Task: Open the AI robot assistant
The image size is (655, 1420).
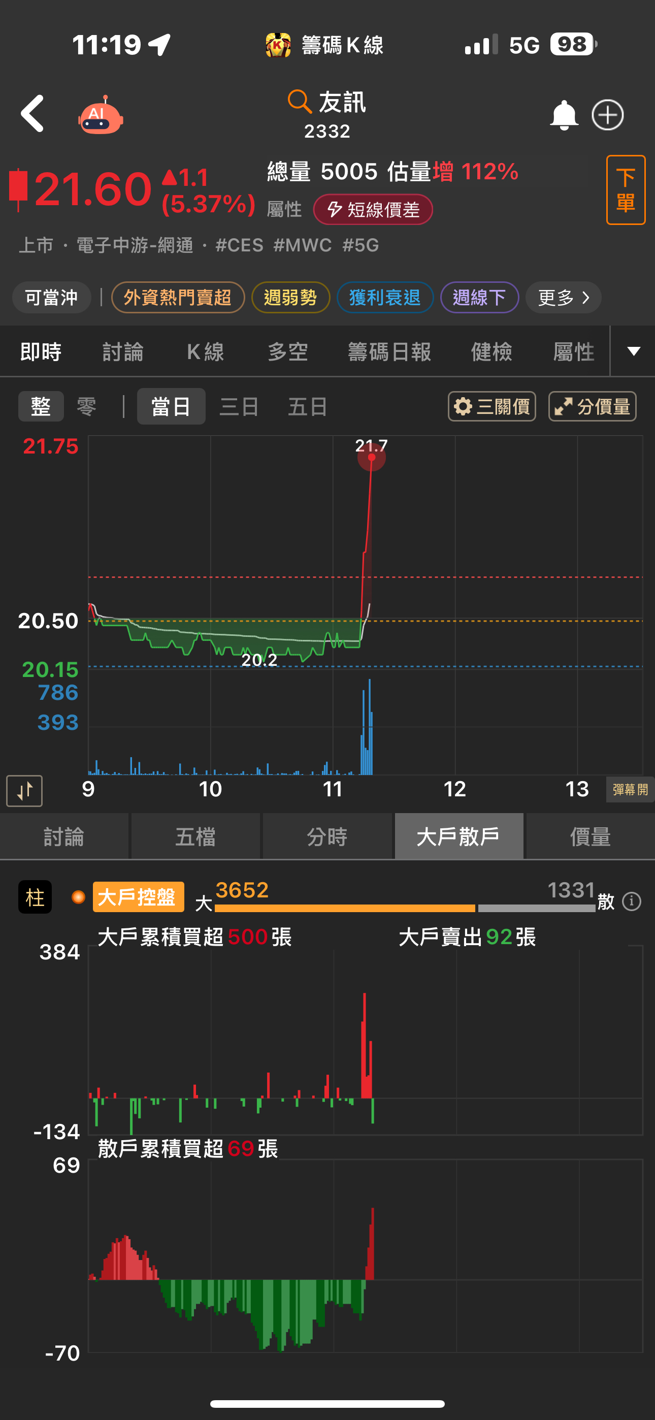Action: pos(101,115)
